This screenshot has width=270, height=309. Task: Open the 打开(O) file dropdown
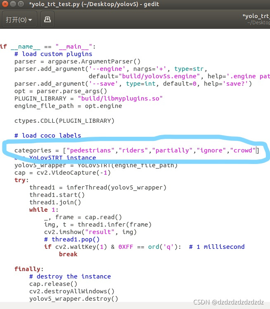click(19, 19)
